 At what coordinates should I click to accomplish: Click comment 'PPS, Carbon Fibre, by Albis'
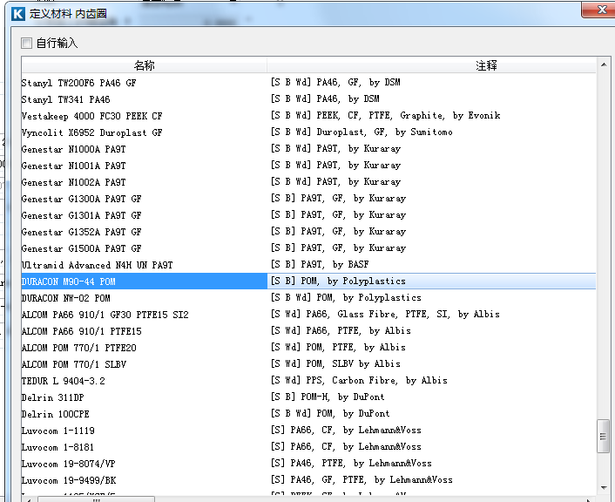[376, 380]
